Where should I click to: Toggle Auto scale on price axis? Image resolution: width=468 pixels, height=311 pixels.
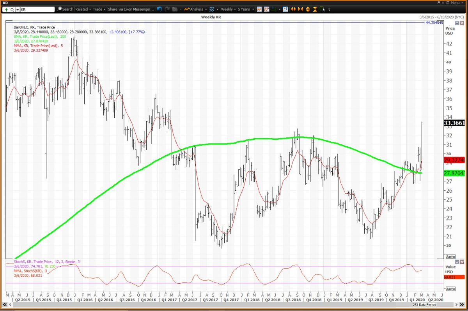[450, 257]
